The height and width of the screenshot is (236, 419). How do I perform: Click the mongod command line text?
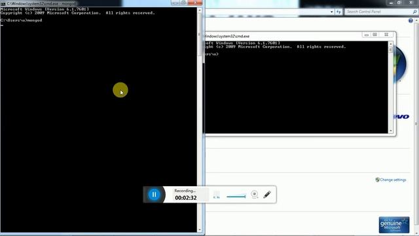click(22, 20)
